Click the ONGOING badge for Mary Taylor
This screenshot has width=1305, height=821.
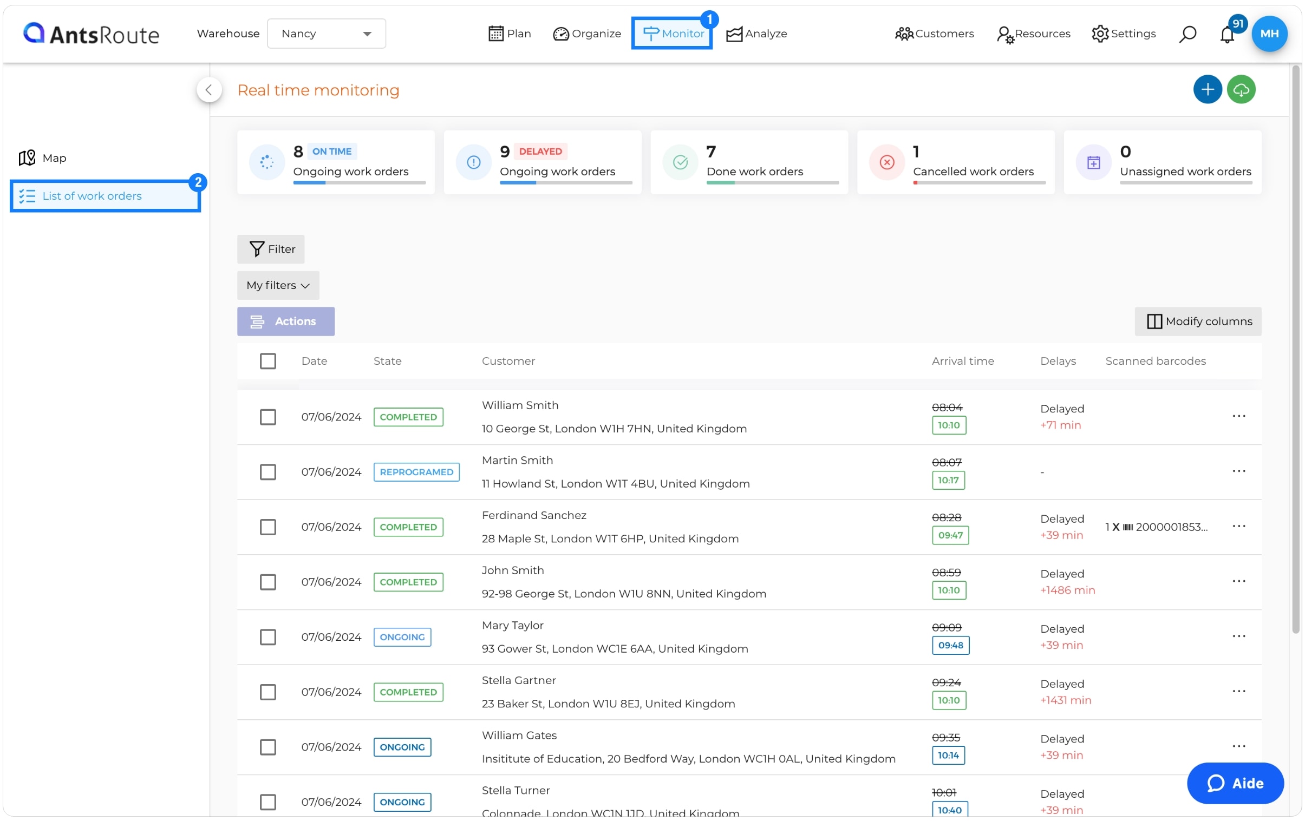(402, 636)
